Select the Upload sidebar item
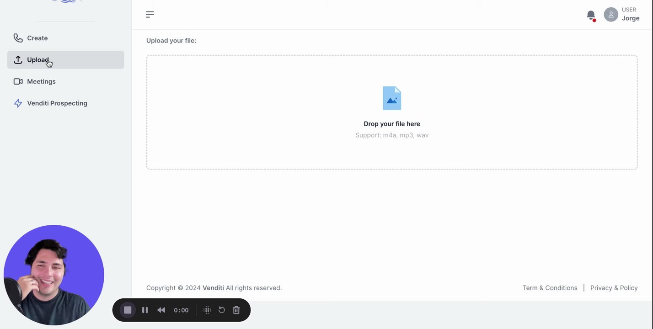Screen dimensions: 653x329 [65, 60]
